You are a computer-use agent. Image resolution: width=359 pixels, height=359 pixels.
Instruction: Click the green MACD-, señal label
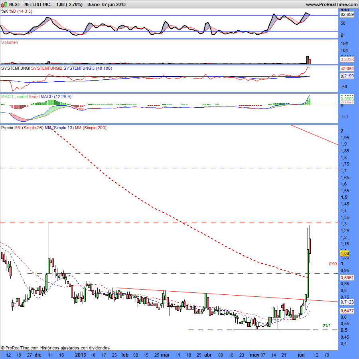point(14,97)
